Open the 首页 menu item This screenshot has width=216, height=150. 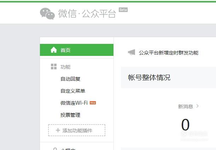coord(77,50)
